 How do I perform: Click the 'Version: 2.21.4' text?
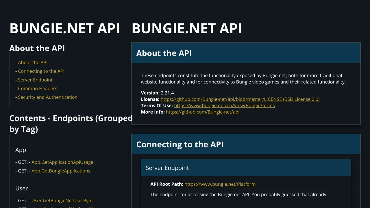pyautogui.click(x=157, y=93)
